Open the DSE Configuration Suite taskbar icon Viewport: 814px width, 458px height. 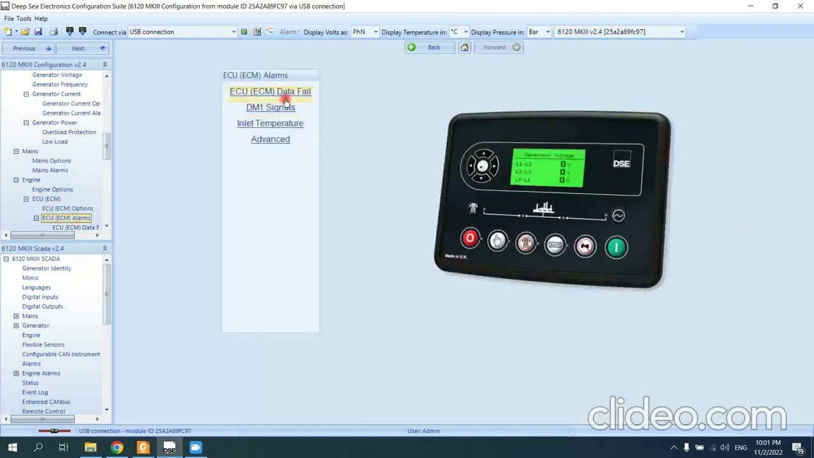(x=169, y=447)
